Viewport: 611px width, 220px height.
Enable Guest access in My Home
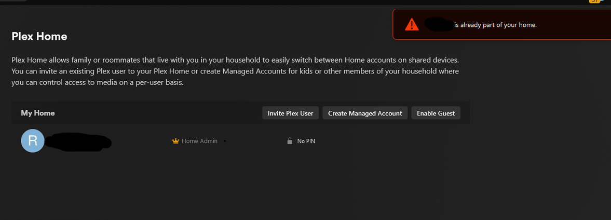click(436, 113)
